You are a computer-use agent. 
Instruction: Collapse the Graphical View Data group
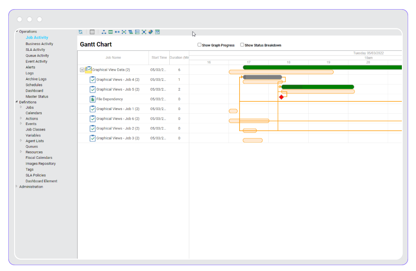click(82, 70)
